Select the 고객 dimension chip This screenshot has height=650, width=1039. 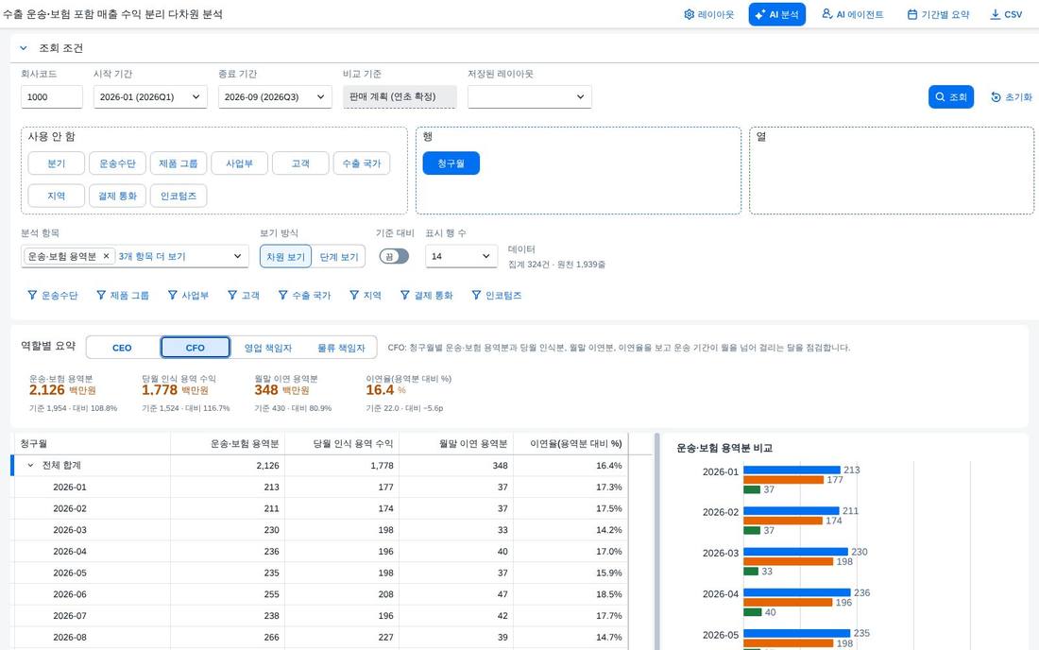point(300,163)
